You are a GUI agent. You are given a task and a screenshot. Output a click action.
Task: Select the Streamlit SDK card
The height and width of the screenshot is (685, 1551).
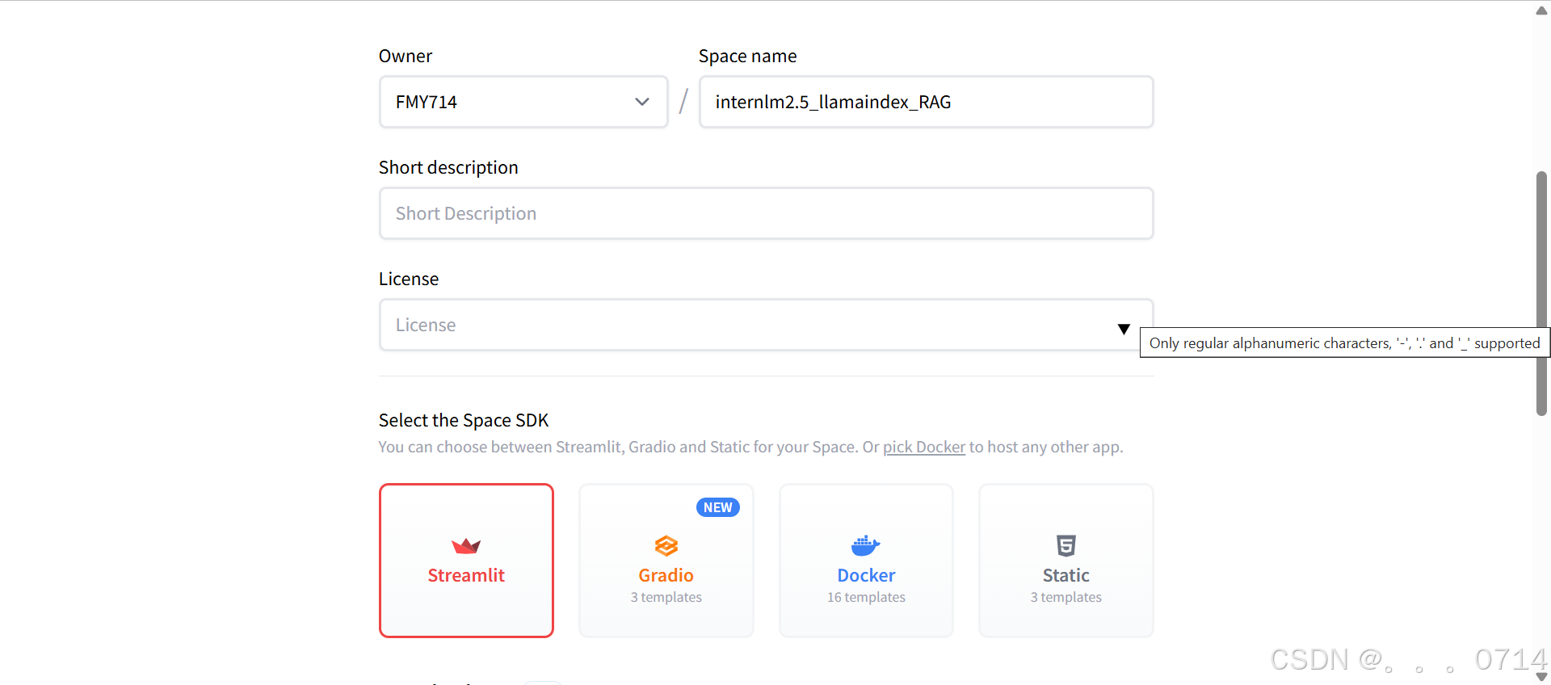[466, 561]
